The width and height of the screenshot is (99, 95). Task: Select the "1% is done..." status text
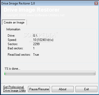pos(12,69)
